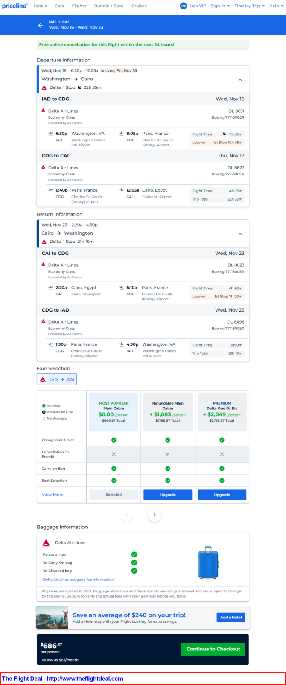Collapse the departure flight details chevron
286x685 pixels.
tap(240, 80)
